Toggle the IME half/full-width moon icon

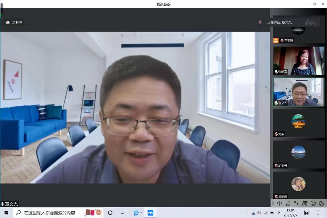click(x=288, y=203)
